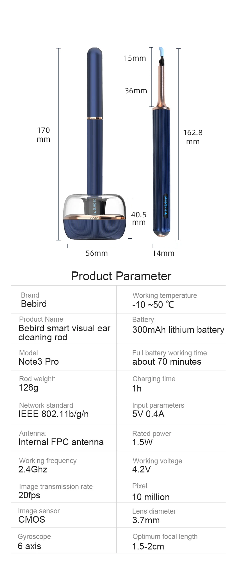
Task: Click the 15mm tip length label
Action: [135, 58]
